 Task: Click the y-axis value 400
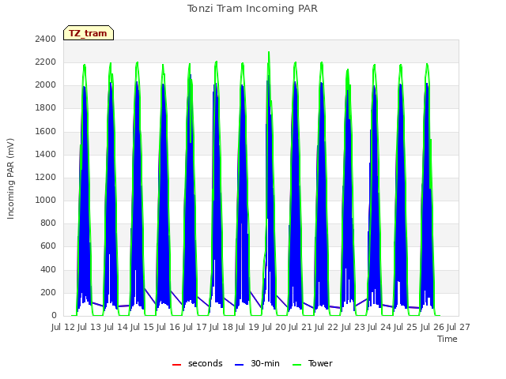[x=48, y=269]
